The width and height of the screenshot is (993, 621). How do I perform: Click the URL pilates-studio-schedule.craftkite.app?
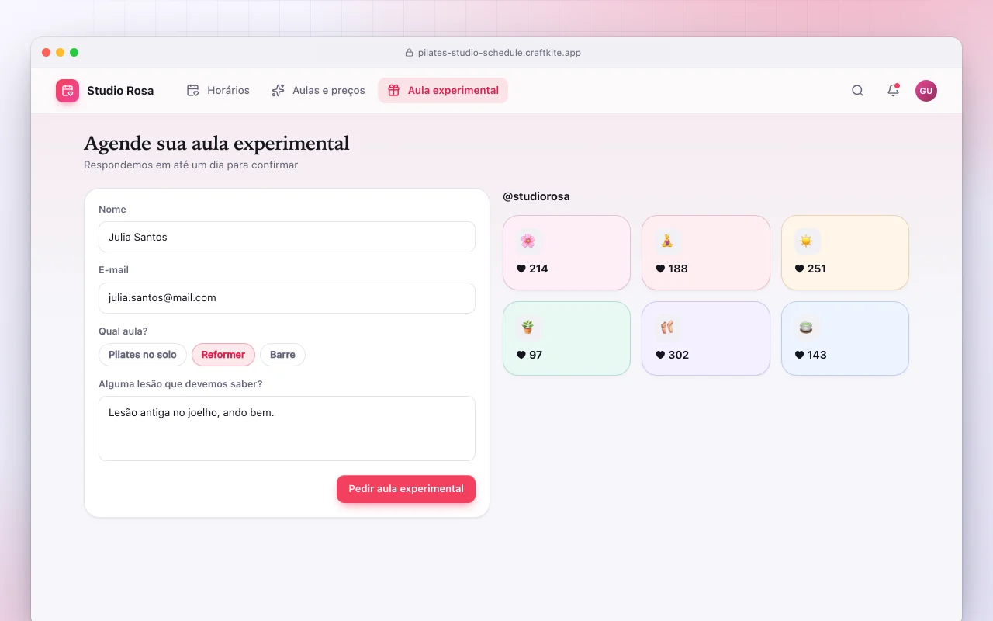tap(500, 53)
